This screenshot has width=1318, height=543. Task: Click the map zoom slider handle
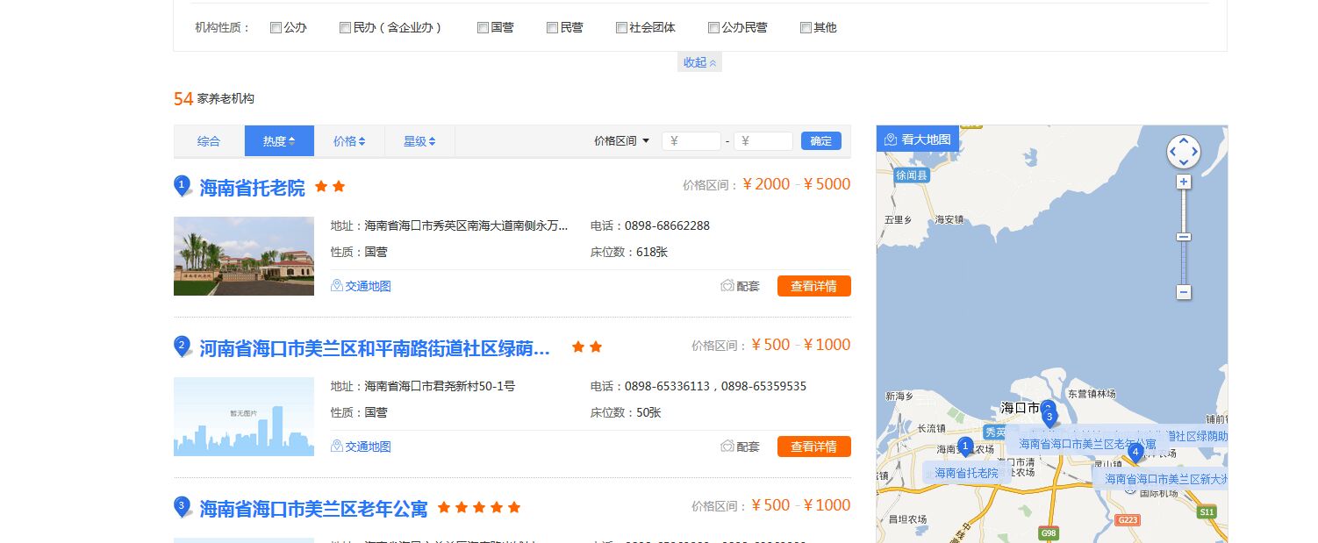coord(1183,237)
